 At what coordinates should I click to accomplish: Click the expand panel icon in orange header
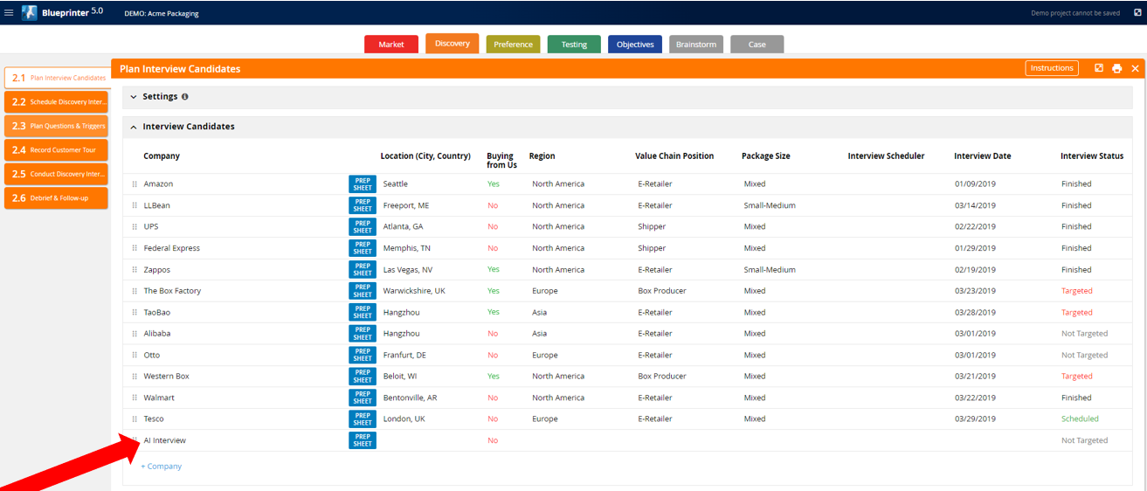pyautogui.click(x=1099, y=68)
